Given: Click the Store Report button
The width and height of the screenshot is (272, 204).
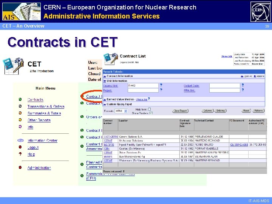Looking at the screenshot, I should click(180, 111).
